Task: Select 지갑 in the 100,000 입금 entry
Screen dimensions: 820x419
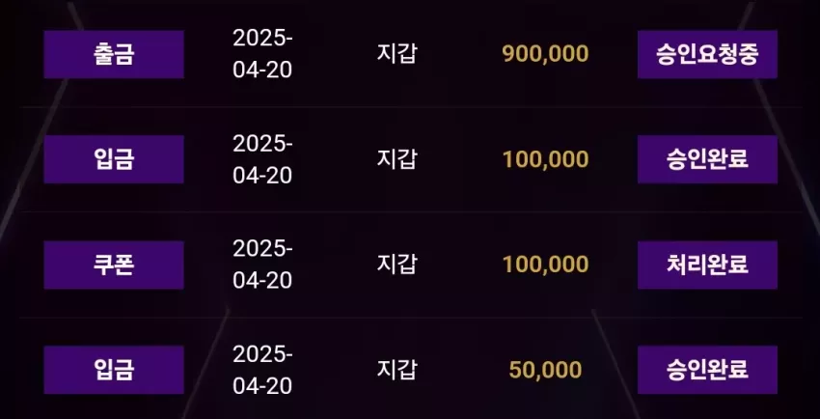Action: [396, 158]
